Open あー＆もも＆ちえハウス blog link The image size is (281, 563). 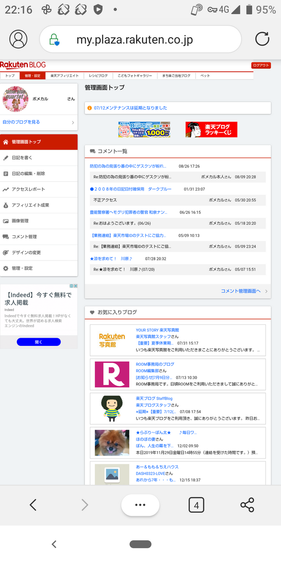coord(157,467)
